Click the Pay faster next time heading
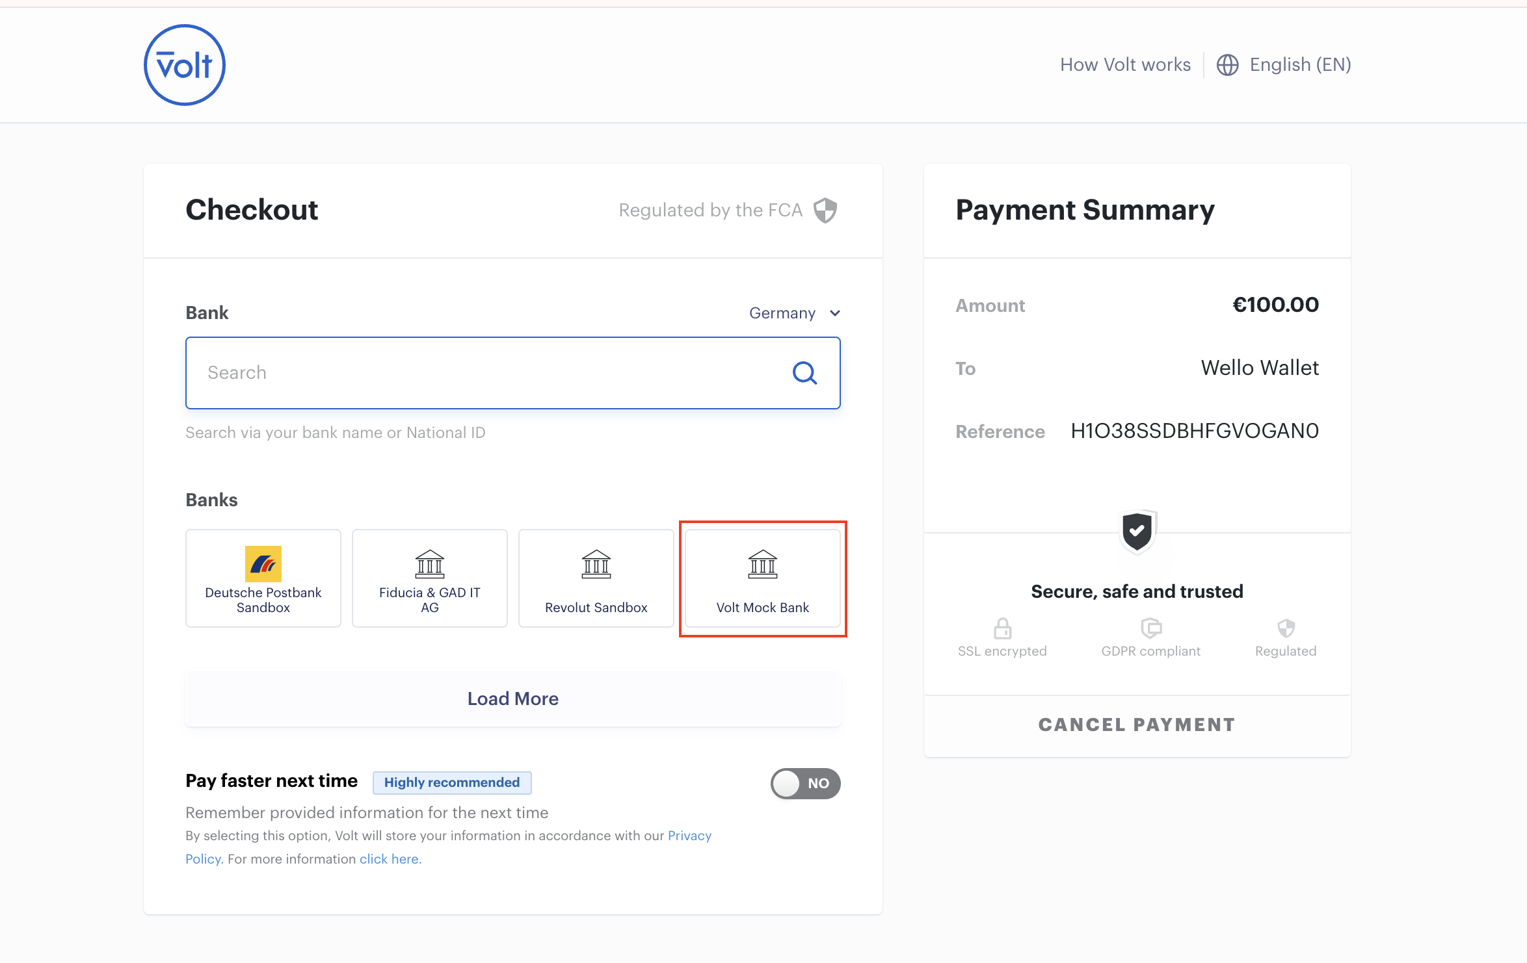 271,781
